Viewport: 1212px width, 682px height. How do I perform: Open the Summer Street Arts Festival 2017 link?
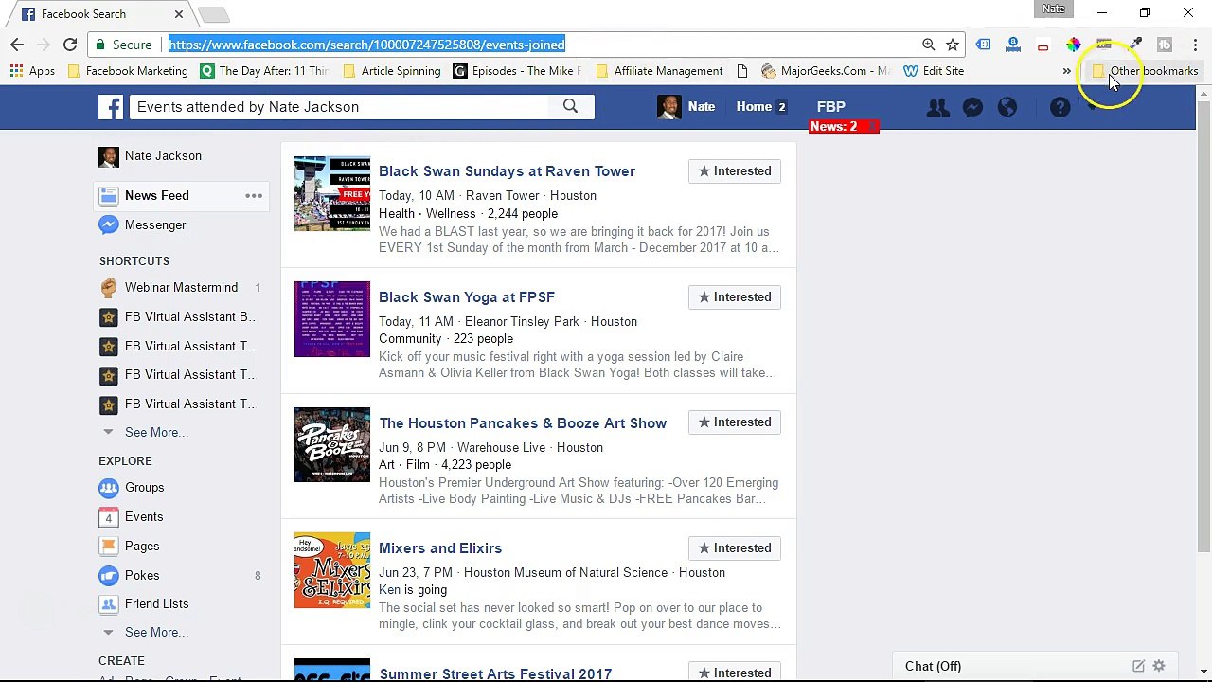[x=495, y=673]
